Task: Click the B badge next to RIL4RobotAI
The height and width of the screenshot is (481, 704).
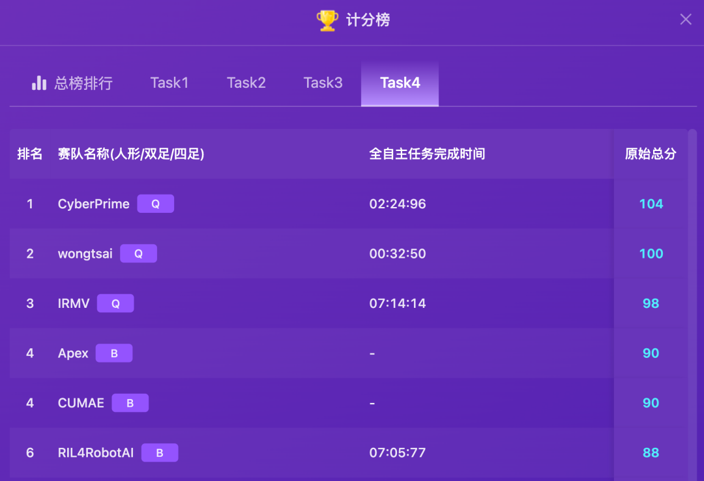Action: tap(160, 453)
